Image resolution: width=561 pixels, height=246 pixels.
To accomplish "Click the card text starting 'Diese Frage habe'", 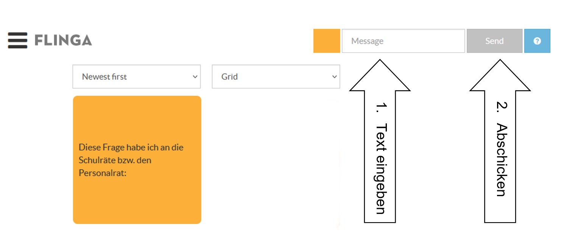I will pos(131,148).
